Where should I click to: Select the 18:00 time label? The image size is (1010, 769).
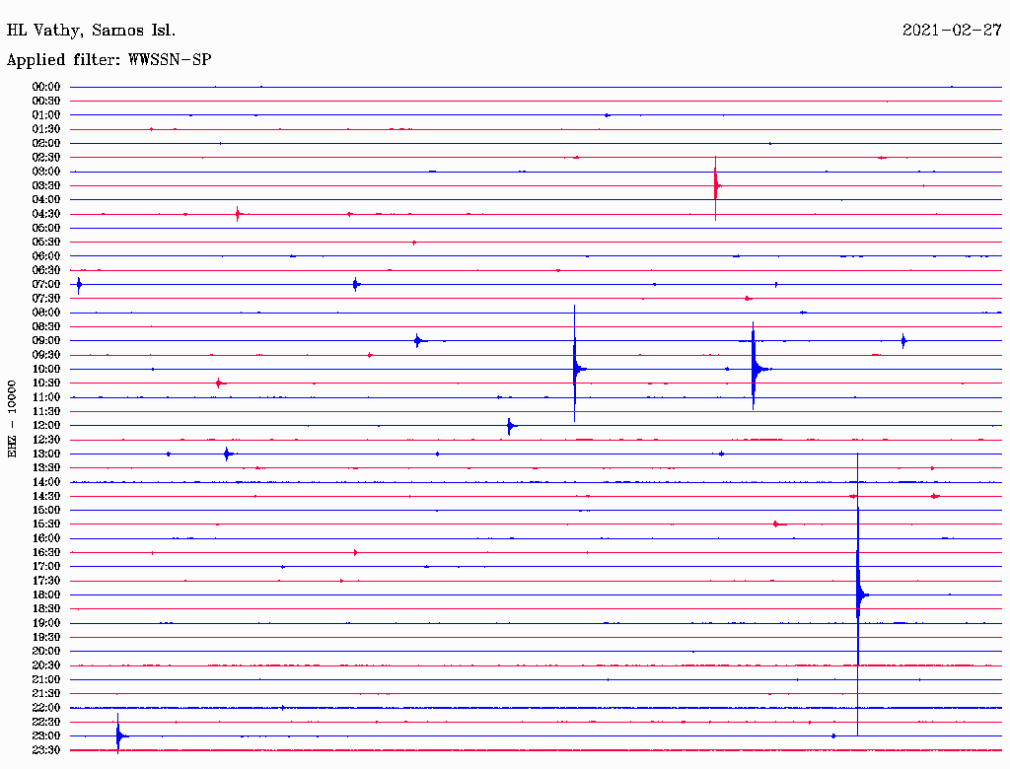pos(45,594)
